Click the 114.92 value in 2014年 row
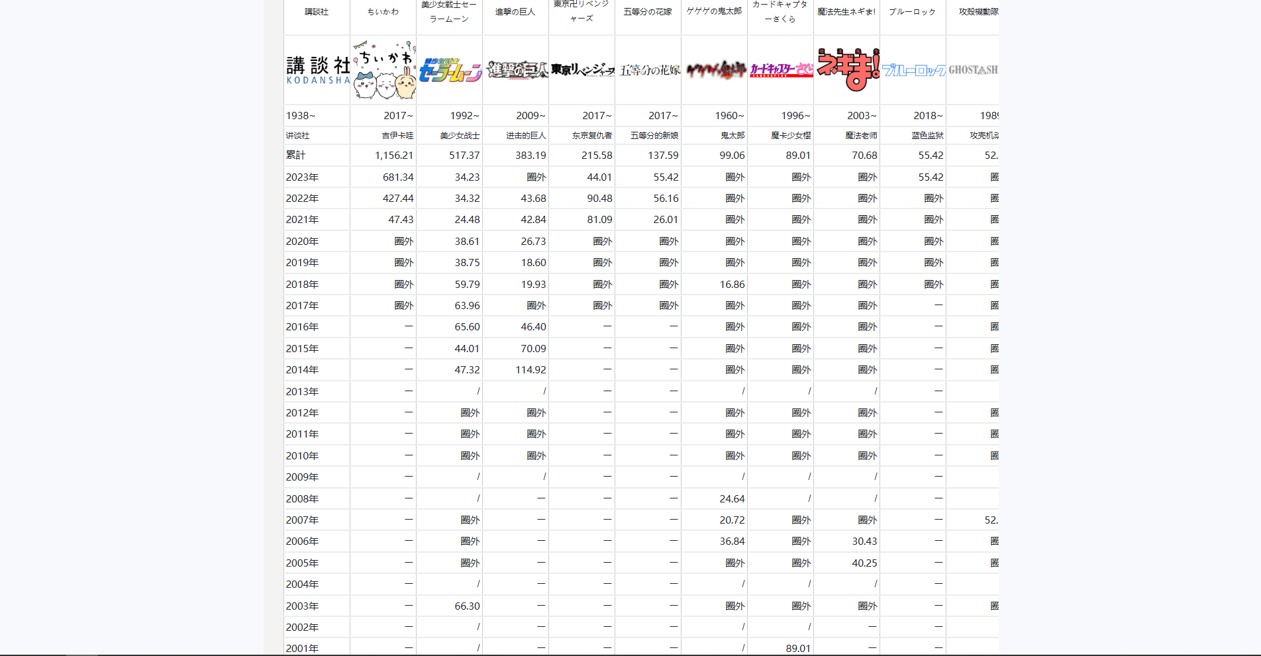The image size is (1261, 656). (530, 370)
